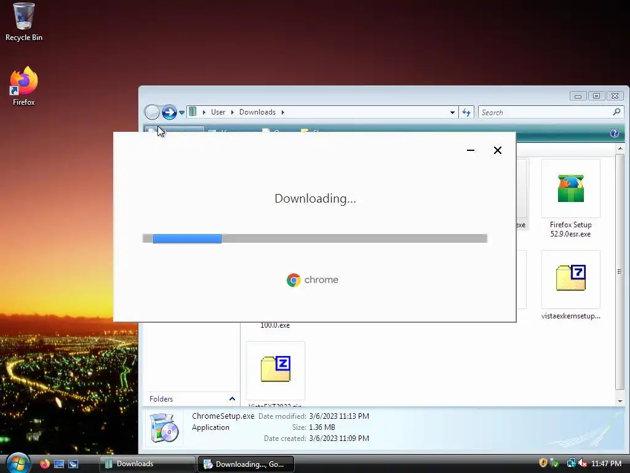Expand the arrow before User breadcrumb
Screen dimensions: 630x473
click(x=204, y=112)
